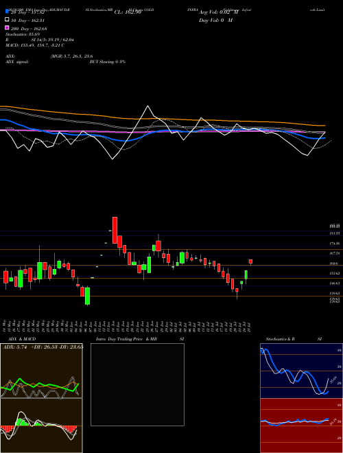Image resolution: width=343 pixels, height=453 pixels.
Task: Click the magenta 200 Day legend swatch
Action: click(x=7, y=27)
